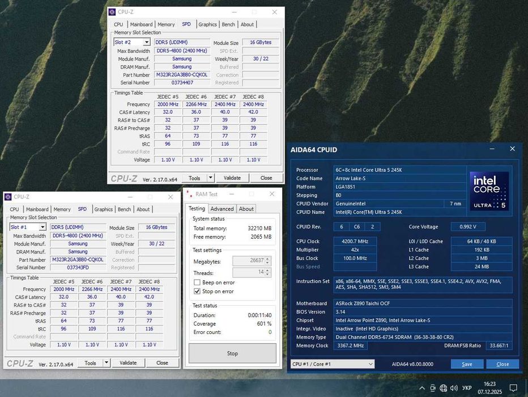Open the About tab in RAM Test
The width and height of the screenshot is (528, 397).
pos(246,209)
